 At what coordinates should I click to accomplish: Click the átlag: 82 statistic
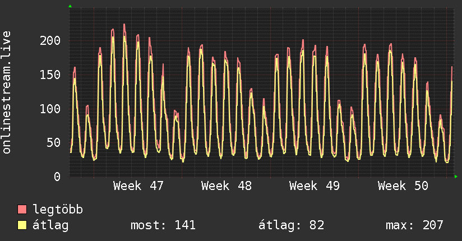point(291,225)
